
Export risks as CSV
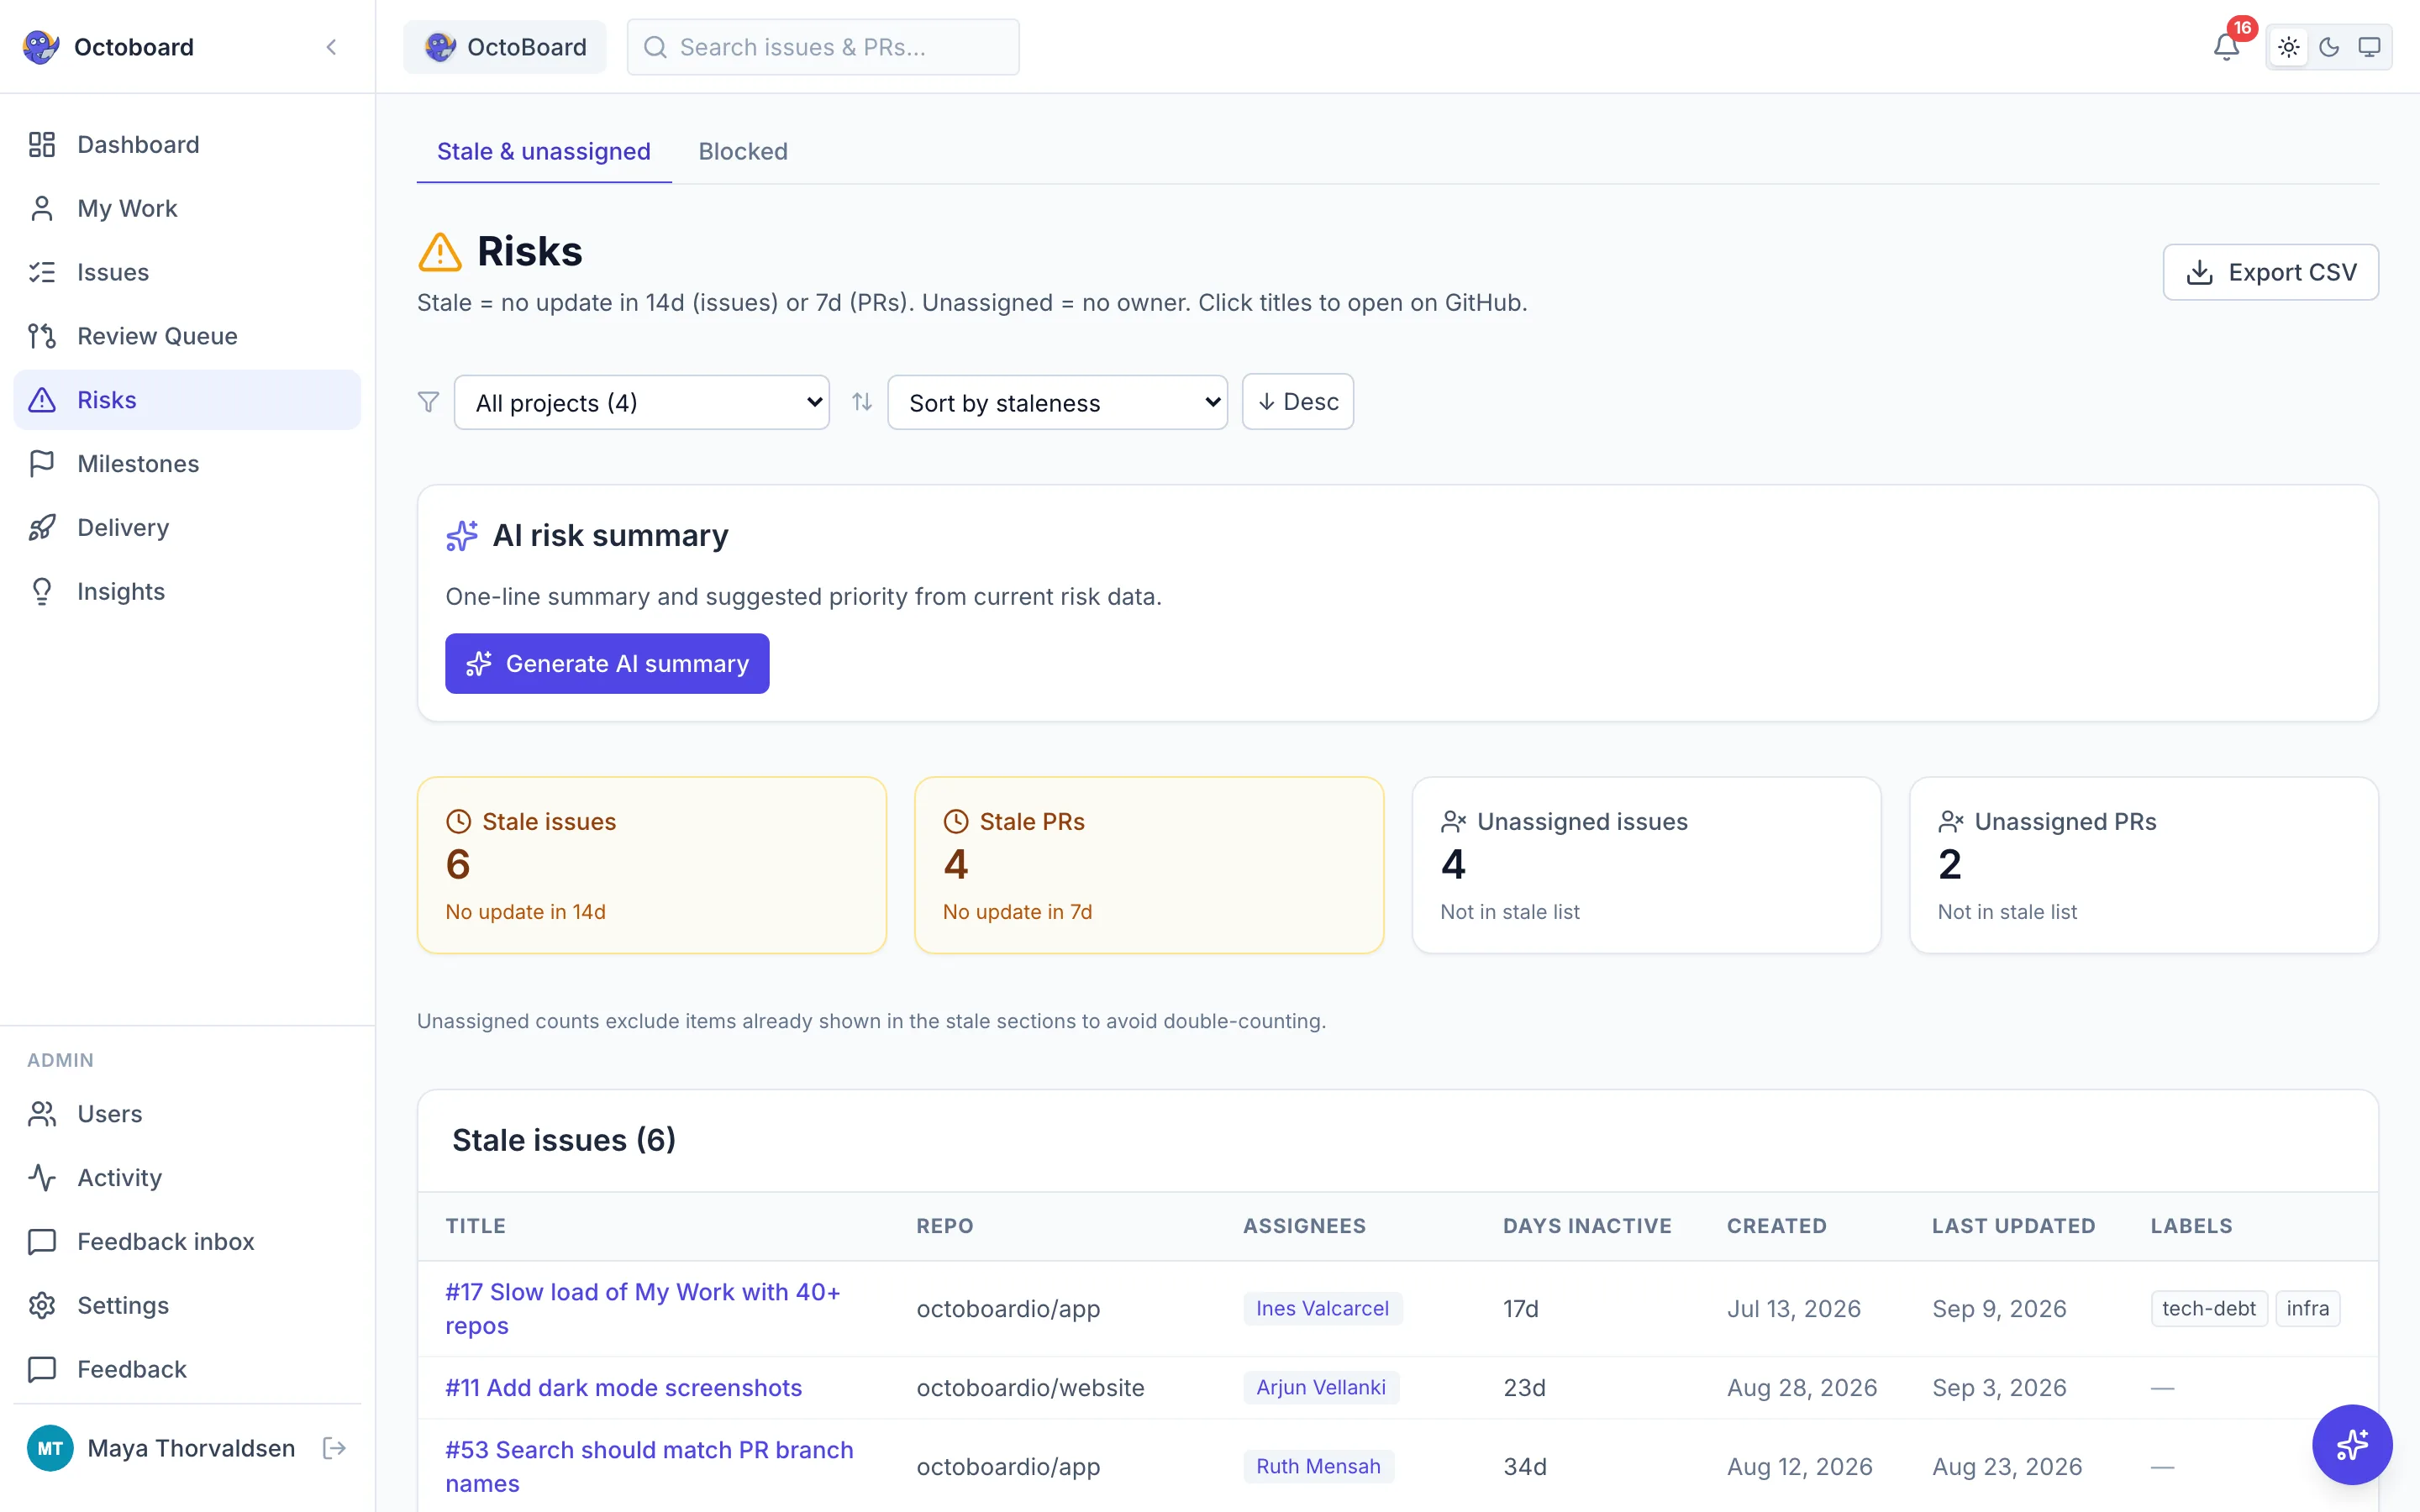coord(2270,272)
